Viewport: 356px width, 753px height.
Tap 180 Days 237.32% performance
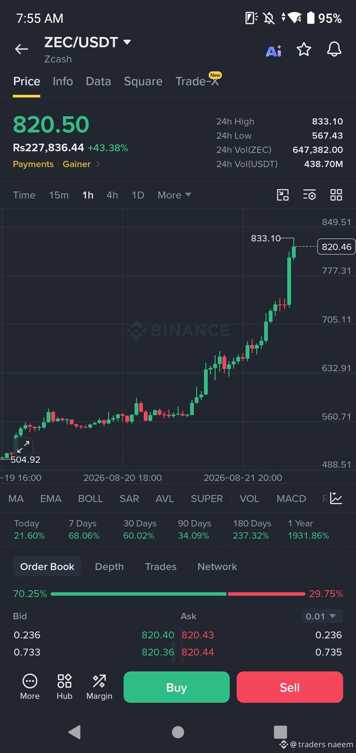[252, 529]
